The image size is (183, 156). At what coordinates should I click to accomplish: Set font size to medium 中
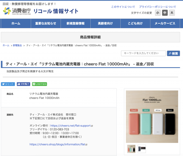click(x=165, y=13)
